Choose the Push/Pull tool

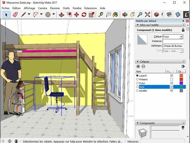[x=62, y=15]
